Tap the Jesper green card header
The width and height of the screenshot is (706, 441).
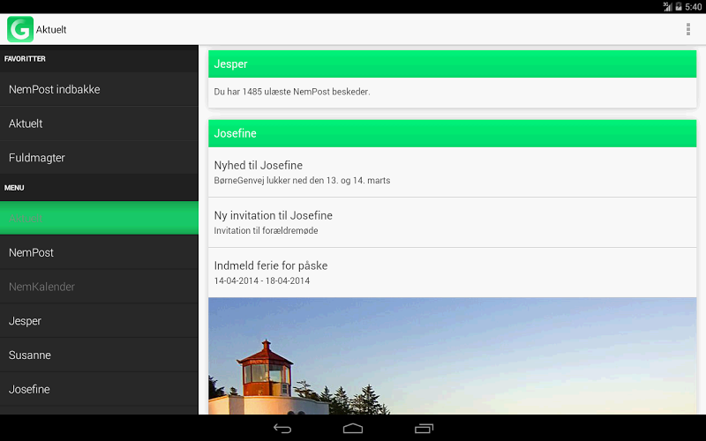(x=452, y=64)
